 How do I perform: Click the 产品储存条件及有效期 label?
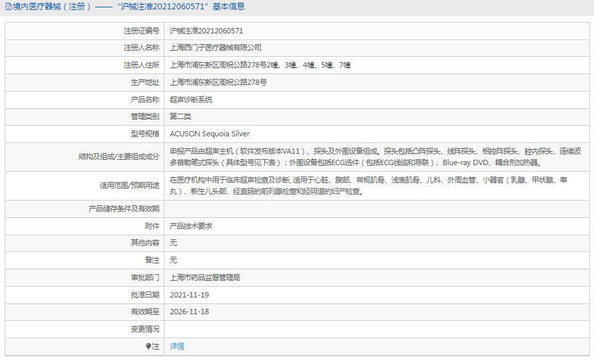[x=124, y=209]
